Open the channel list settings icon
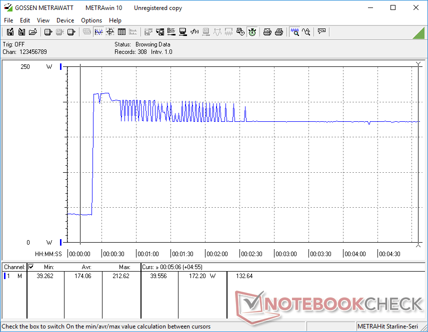Screen dimensions: 428x332 pyautogui.click(x=171, y=32)
